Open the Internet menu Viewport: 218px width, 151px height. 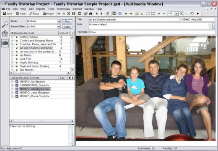click(77, 9)
